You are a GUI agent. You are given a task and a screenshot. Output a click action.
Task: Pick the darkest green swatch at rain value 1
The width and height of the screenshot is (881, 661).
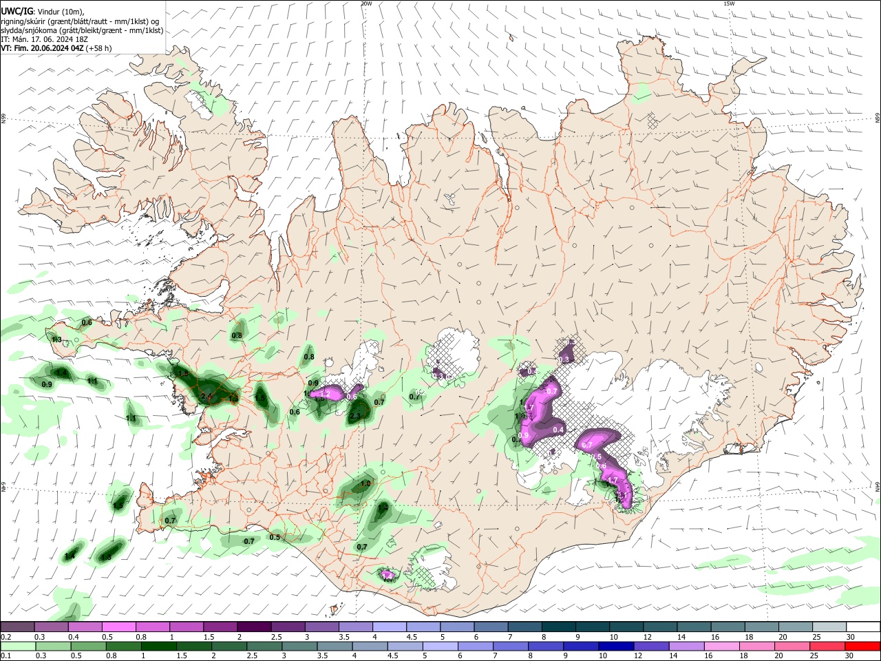click(x=159, y=646)
